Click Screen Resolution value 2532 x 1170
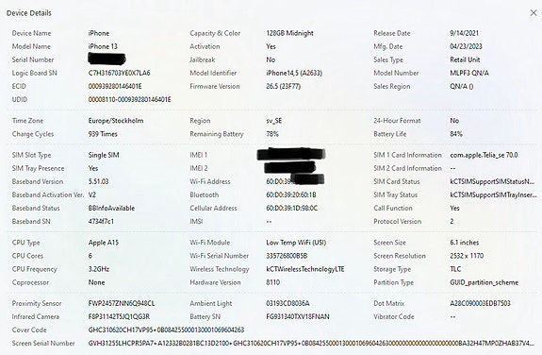 (x=467, y=256)
